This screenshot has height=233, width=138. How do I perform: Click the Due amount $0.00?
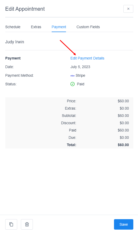point(124,138)
